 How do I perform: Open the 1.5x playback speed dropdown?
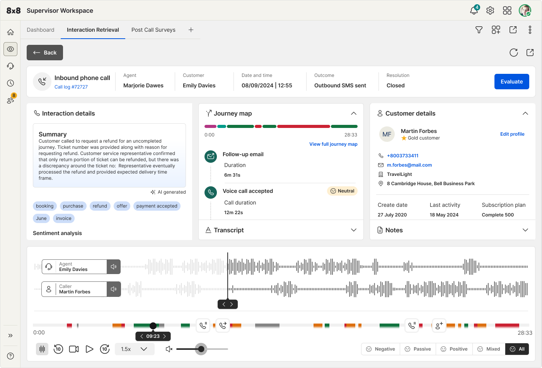click(135, 349)
